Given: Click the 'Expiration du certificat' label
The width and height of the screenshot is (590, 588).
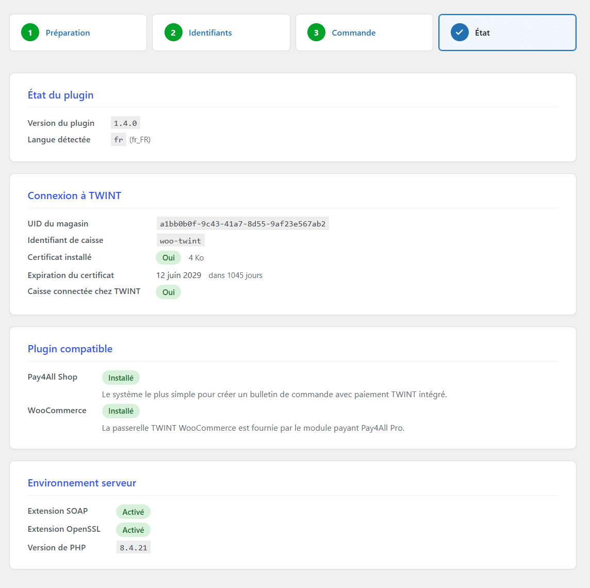Looking at the screenshot, I should pyautogui.click(x=71, y=275).
